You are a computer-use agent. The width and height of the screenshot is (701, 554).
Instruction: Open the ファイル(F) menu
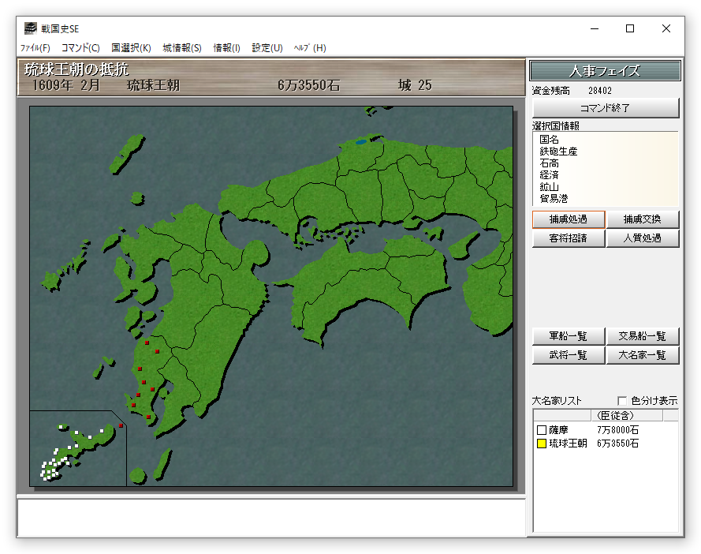point(35,48)
